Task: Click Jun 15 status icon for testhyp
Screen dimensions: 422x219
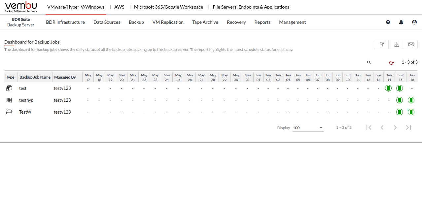Action: pos(400,100)
